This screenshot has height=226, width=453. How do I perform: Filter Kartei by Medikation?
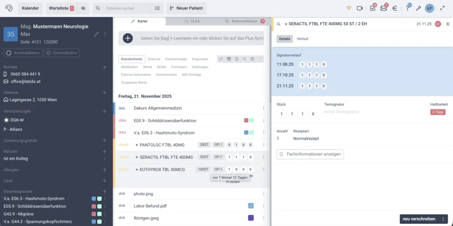tap(130, 67)
